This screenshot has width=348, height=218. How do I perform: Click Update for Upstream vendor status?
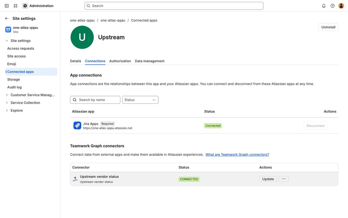tap(268, 179)
